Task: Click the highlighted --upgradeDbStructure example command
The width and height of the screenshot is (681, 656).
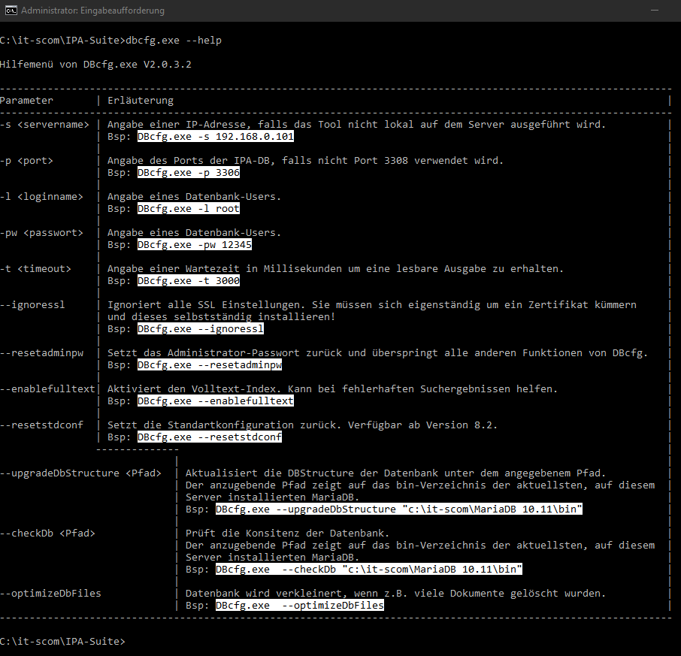Action: point(399,509)
